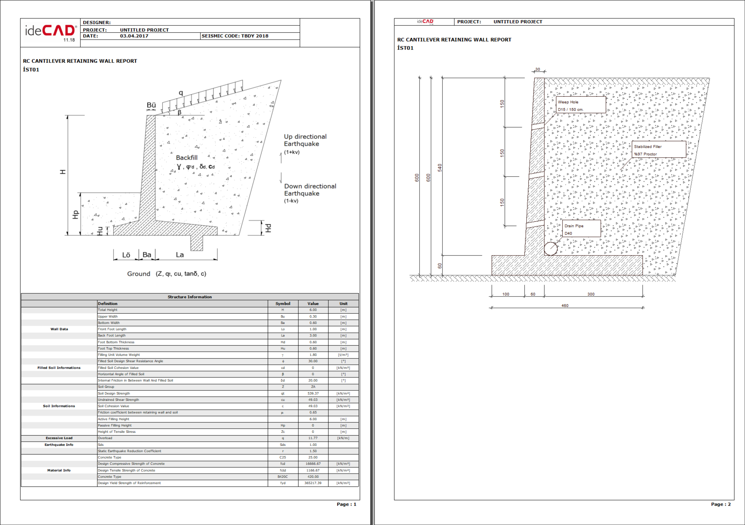This screenshot has width=745, height=525.
Task: Click the DATE value 03.04.2017
Action: click(134, 36)
